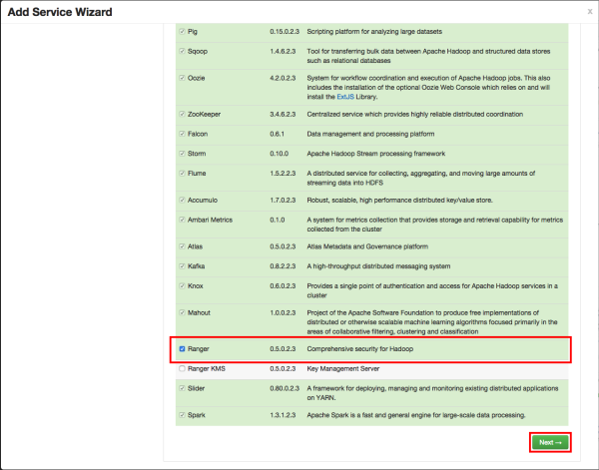Viewport: 599px width, 470px height.
Task: Toggle the Atlas service checkbox
Action: click(182, 246)
